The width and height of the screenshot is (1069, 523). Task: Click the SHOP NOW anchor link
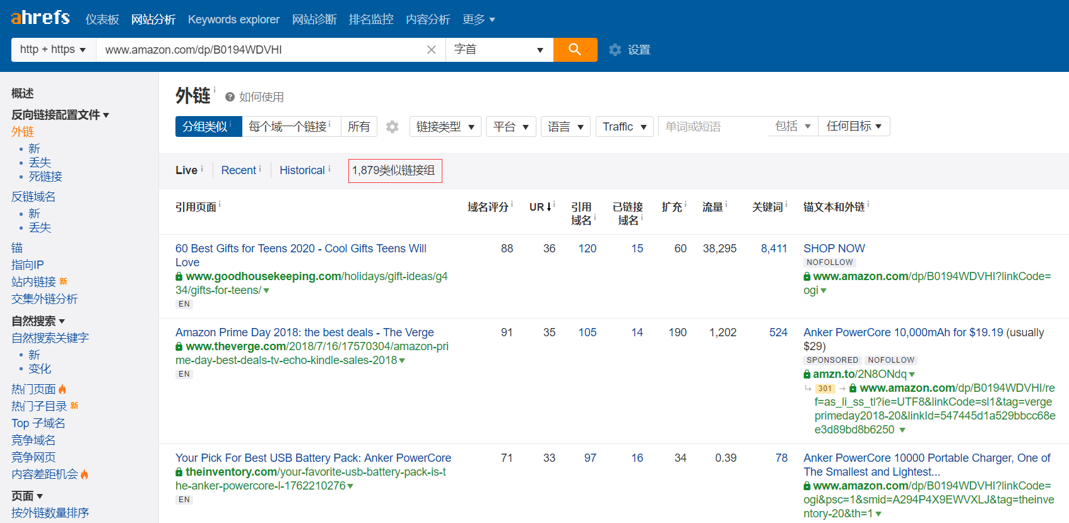coord(834,249)
